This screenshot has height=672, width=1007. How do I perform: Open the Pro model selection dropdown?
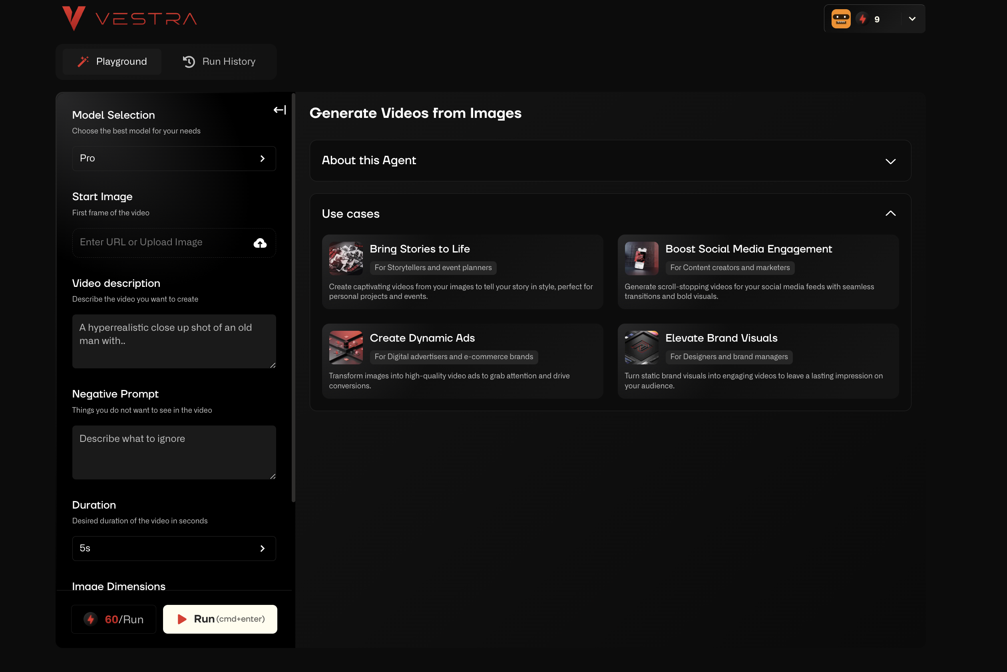(x=173, y=159)
